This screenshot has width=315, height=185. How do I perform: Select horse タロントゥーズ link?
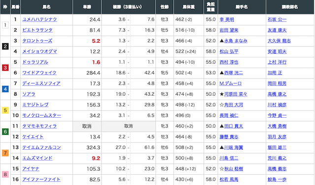click(x=37, y=41)
